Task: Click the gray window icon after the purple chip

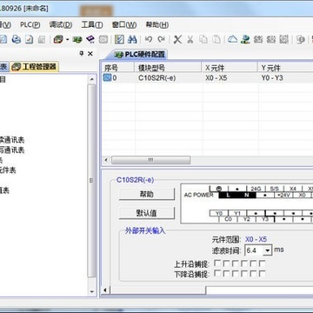Action: [x=103, y=39]
